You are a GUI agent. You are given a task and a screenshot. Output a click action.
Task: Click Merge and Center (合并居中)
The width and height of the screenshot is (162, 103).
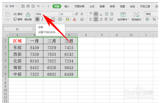point(123,17)
